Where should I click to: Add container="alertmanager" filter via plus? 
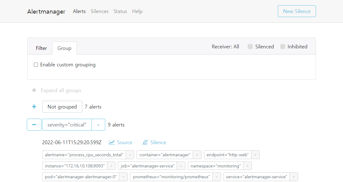(x=197, y=155)
